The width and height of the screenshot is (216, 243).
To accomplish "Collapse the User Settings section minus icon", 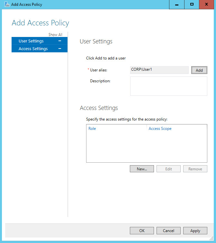I will pos(60,41).
